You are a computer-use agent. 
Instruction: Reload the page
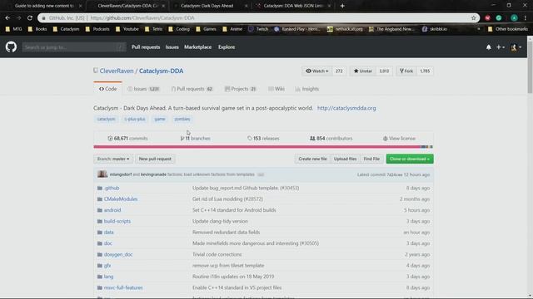coord(30,17)
